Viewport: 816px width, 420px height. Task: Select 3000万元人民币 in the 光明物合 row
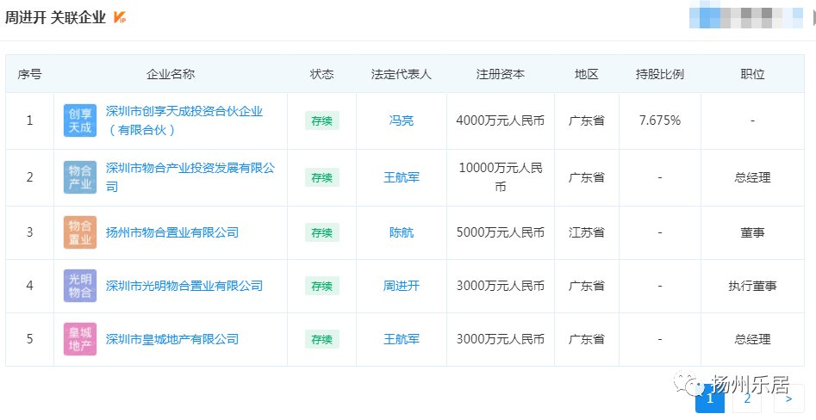click(x=500, y=286)
